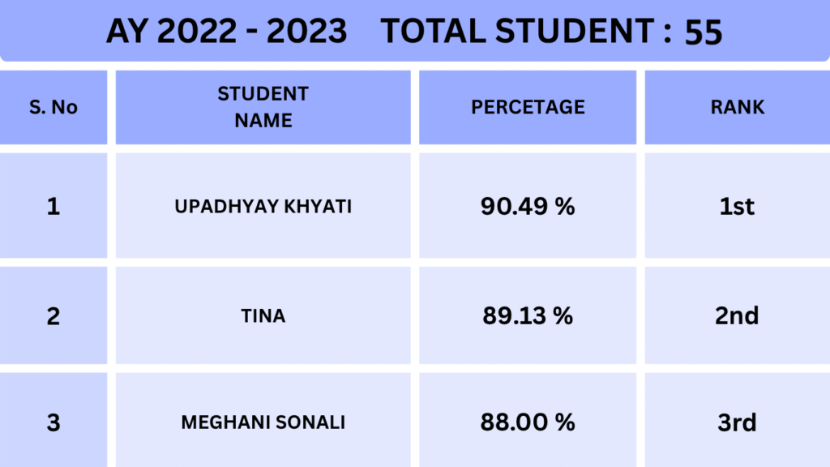Click the student count 55

[x=703, y=32]
